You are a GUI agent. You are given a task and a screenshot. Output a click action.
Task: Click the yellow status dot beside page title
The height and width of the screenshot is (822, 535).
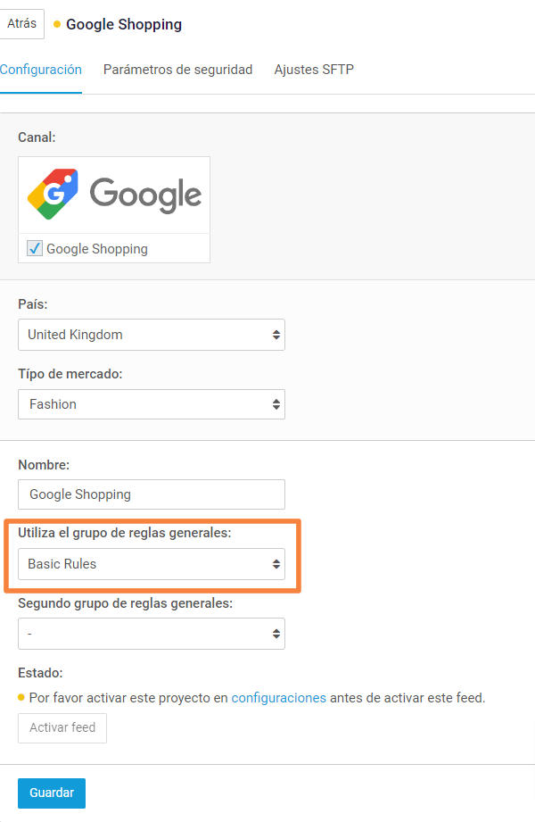[x=57, y=24]
